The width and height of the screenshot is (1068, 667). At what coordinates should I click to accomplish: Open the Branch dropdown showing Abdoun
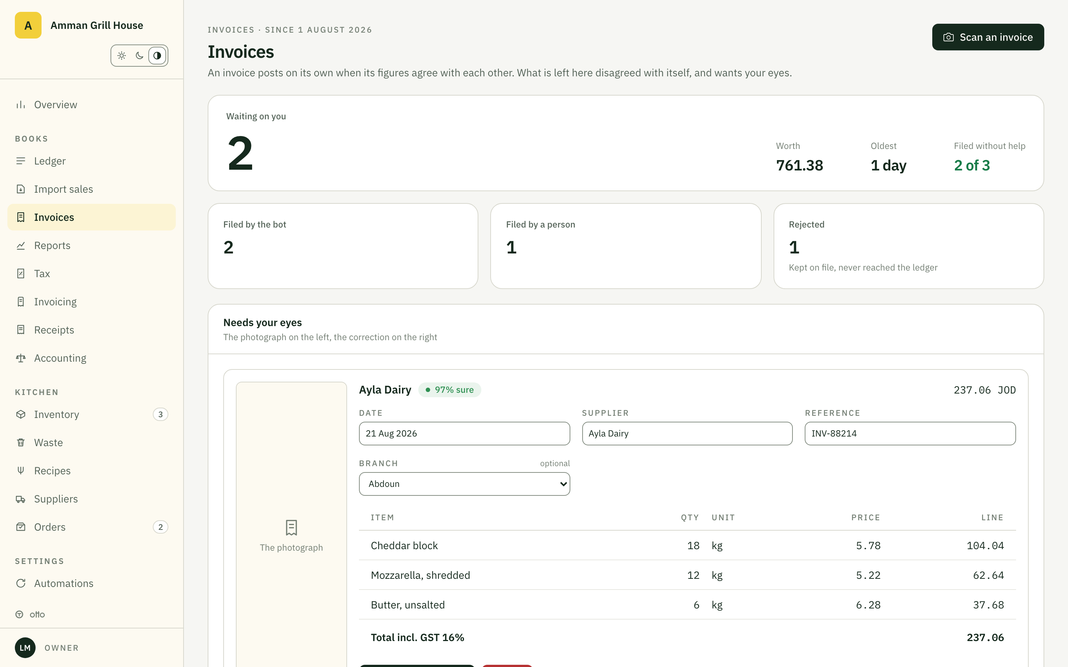coord(464,484)
